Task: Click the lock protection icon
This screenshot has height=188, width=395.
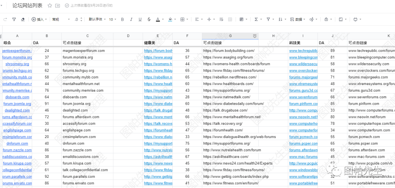Action: pos(326,19)
